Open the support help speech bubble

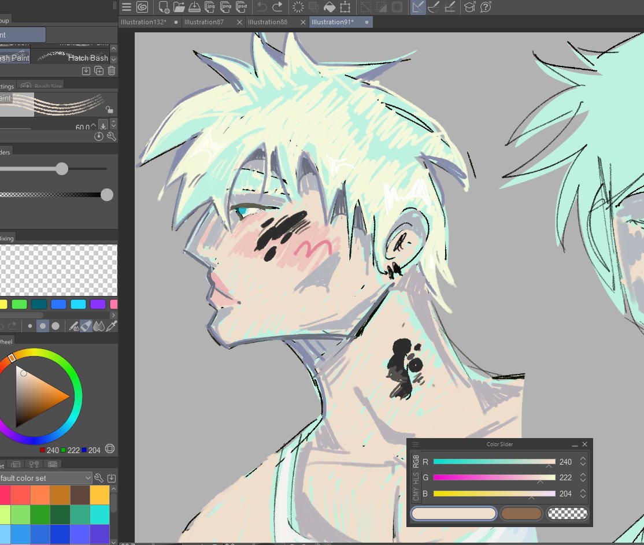point(486,7)
